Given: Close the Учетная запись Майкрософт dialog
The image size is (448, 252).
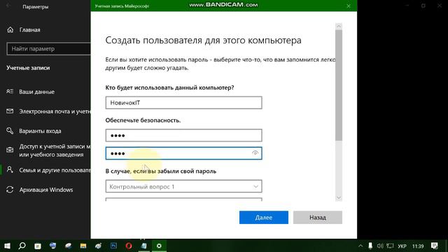Looking at the screenshot, I should pyautogui.click(x=349, y=6).
